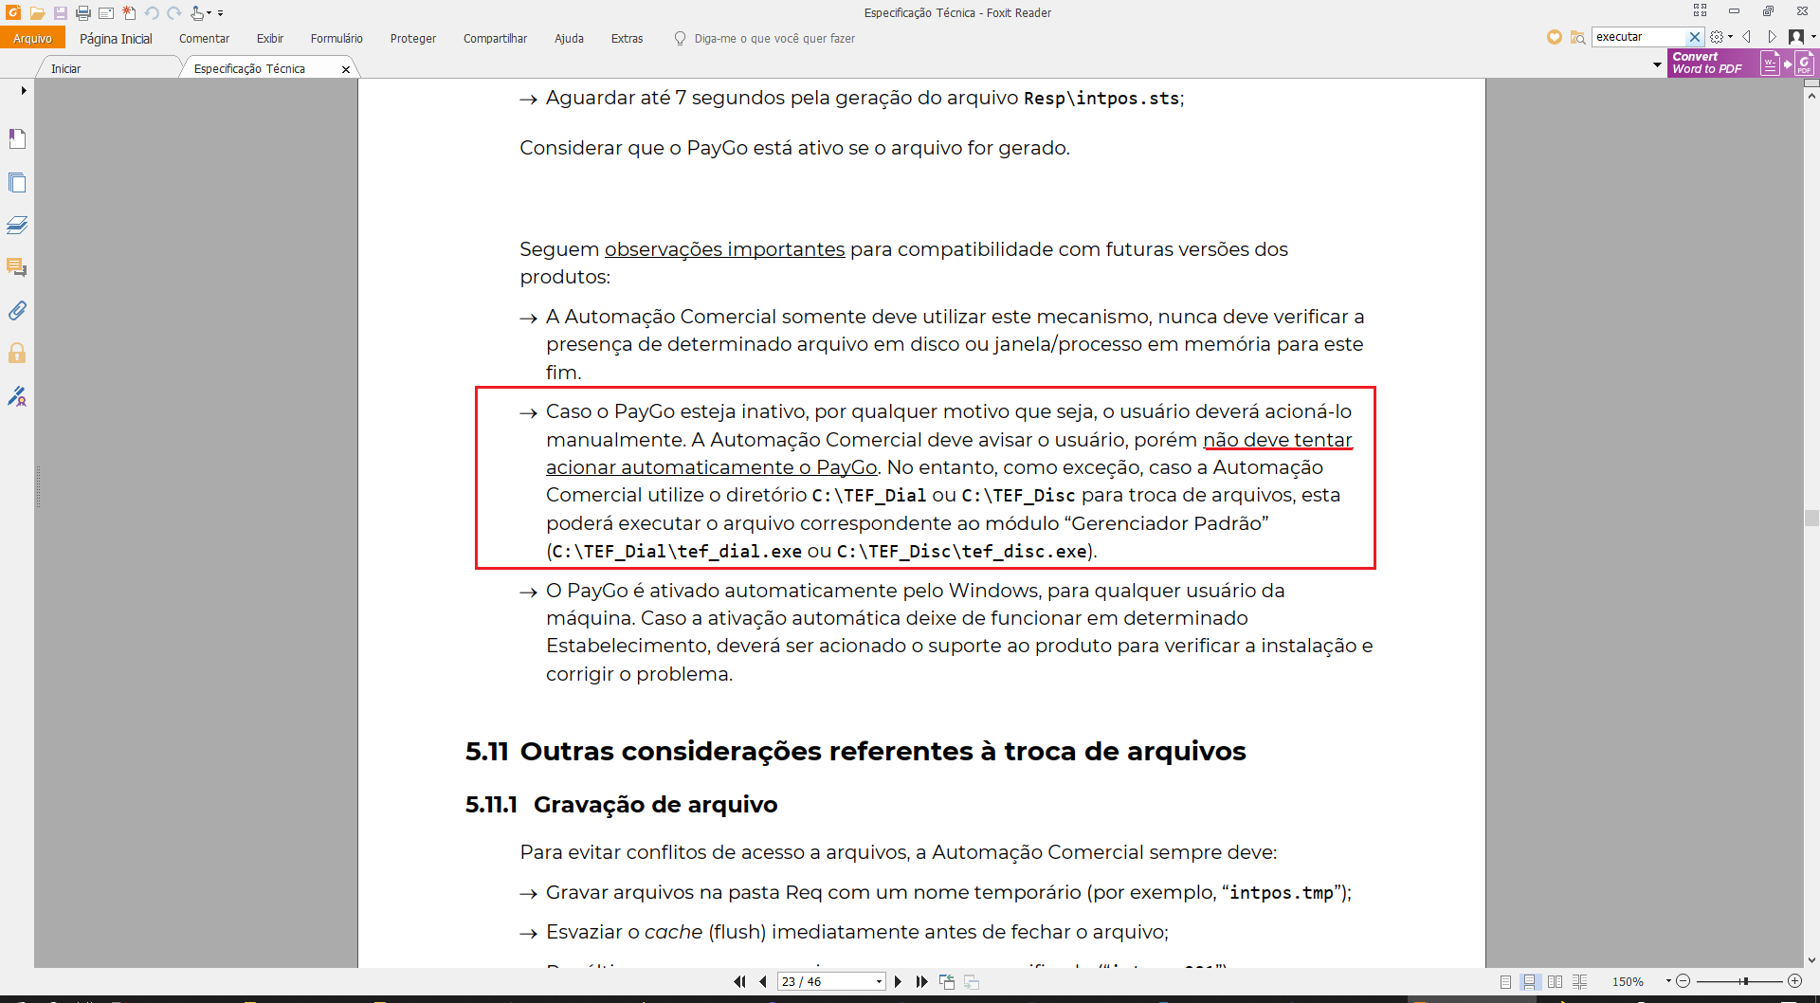
Task: Go to previous view icon in status bar
Action: pos(947,982)
